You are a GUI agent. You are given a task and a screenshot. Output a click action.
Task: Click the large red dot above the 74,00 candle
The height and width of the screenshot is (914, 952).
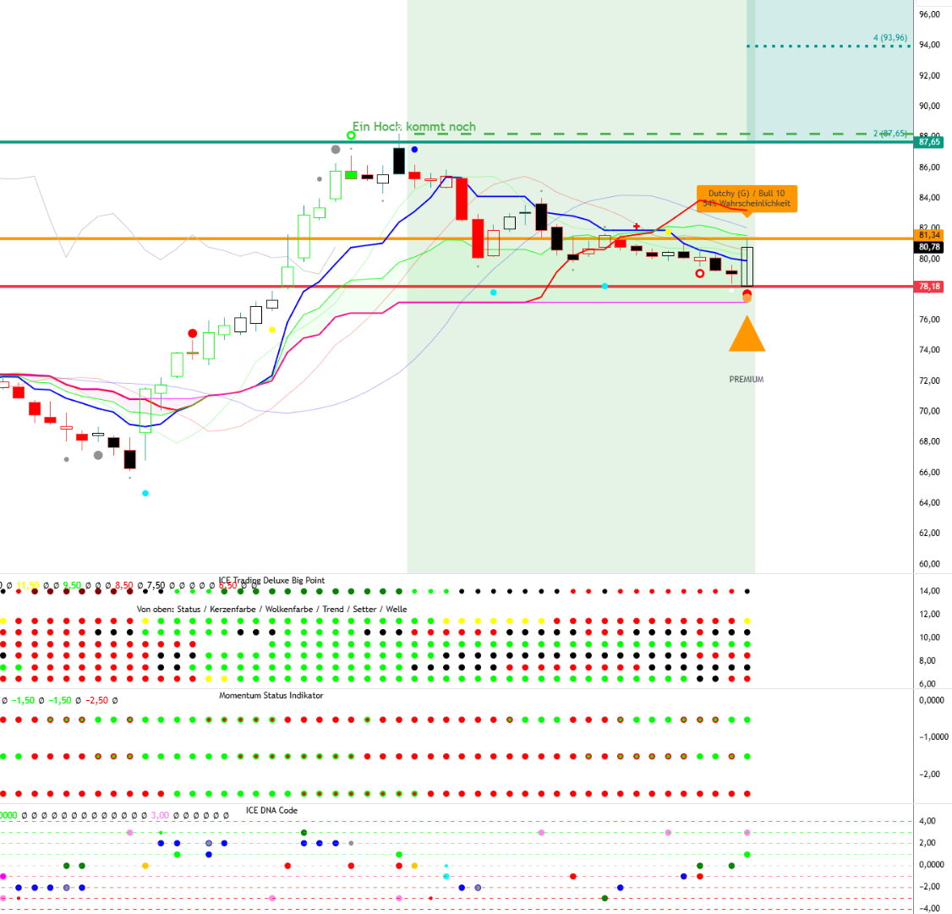click(193, 334)
